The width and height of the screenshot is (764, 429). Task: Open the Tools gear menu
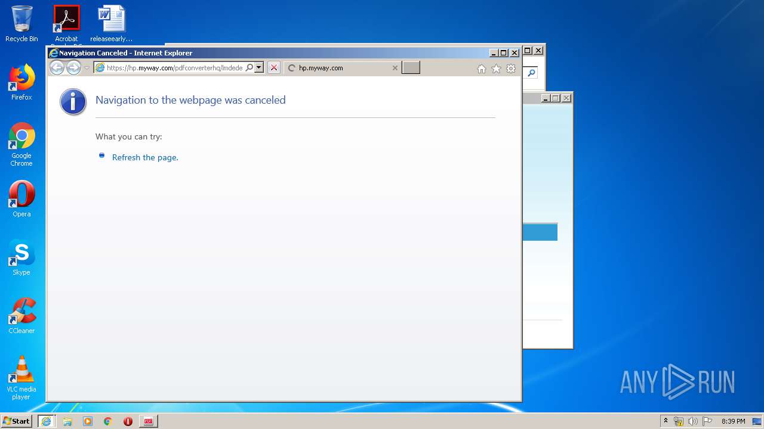click(x=511, y=69)
